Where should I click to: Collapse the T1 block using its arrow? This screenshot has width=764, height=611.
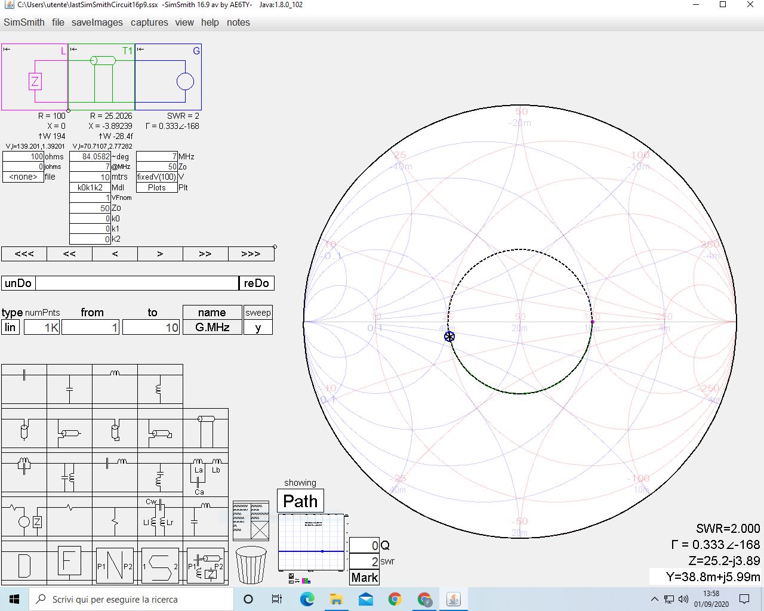[x=73, y=49]
